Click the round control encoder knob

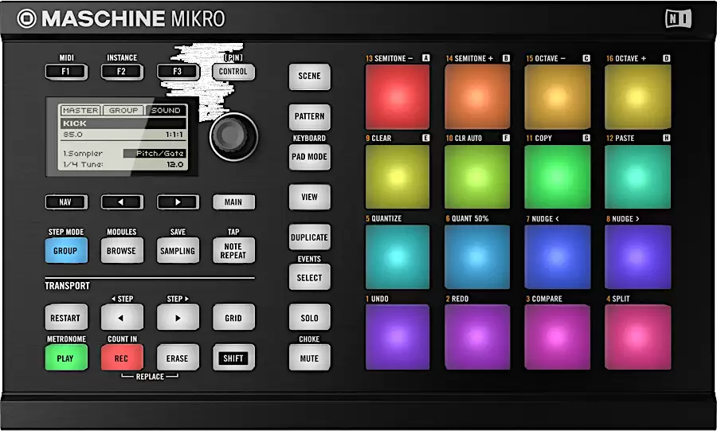click(233, 137)
